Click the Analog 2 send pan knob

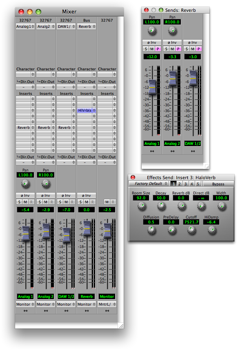pyautogui.click(x=172, y=31)
